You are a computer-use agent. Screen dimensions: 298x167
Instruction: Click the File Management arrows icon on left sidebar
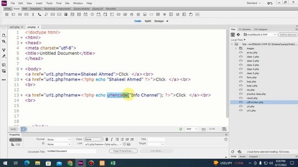(x=4, y=41)
